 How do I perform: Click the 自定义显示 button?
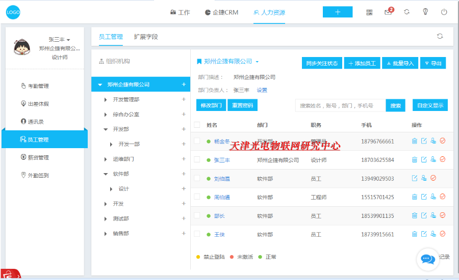coord(430,105)
